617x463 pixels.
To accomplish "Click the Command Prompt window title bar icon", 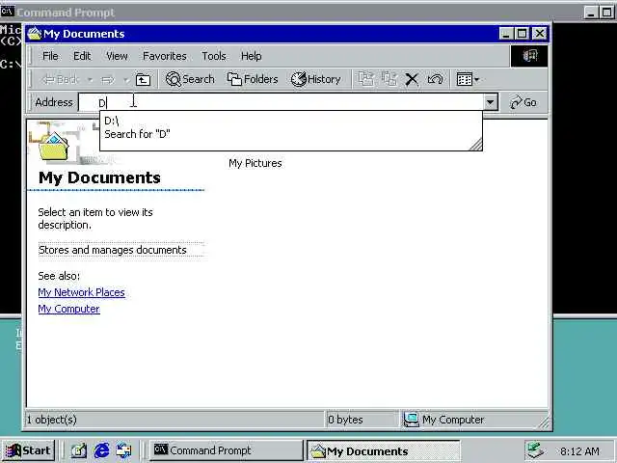I will click(x=7, y=12).
